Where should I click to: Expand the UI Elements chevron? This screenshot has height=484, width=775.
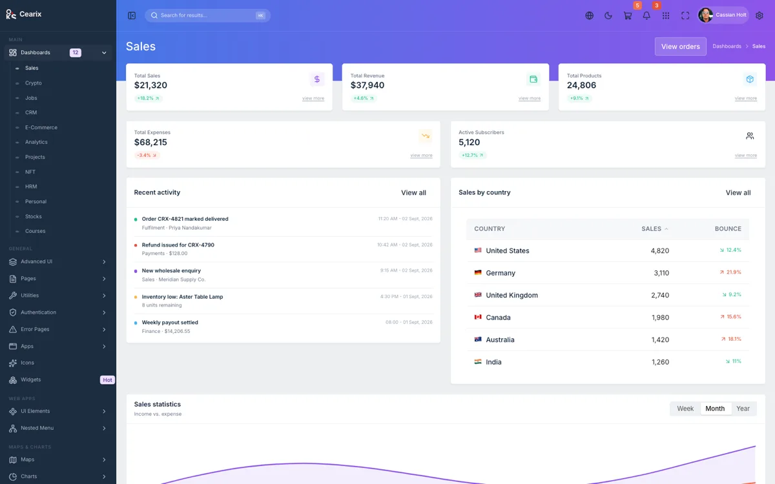(x=104, y=411)
